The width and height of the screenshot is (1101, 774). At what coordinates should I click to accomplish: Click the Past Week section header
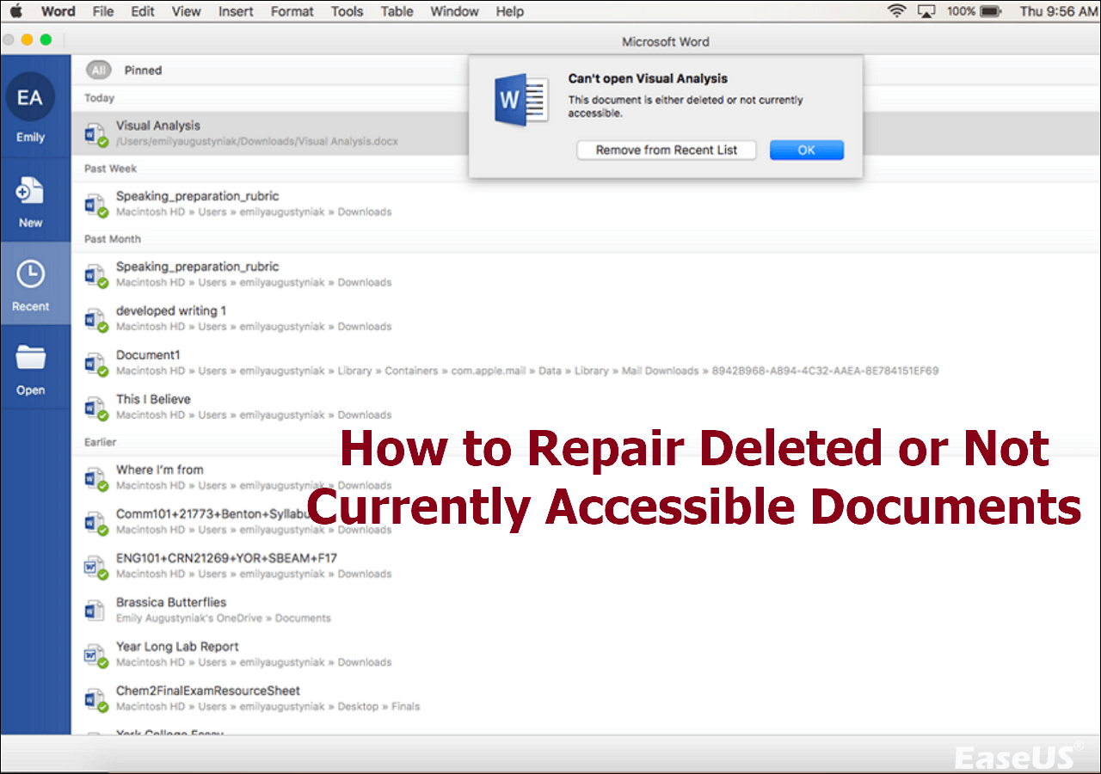(x=111, y=169)
